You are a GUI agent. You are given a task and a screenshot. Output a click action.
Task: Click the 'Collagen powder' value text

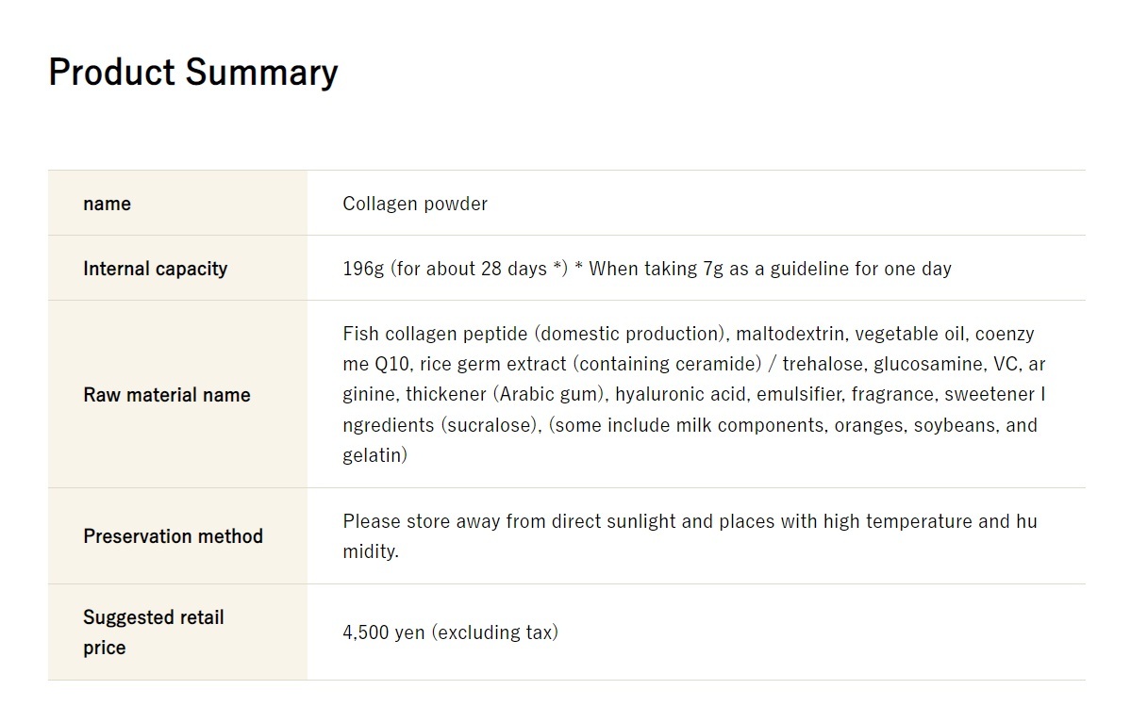click(415, 204)
